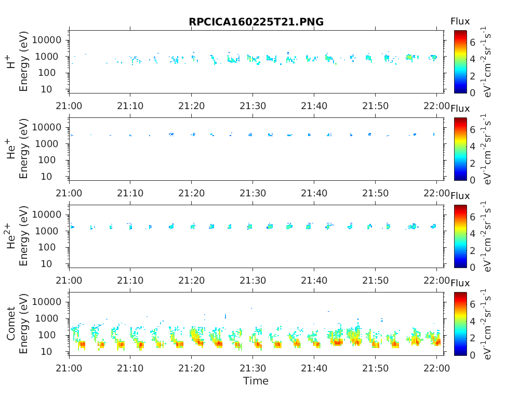The width and height of the screenshot is (532, 399).
Task: Click the 21:30 time label below Comet panel
Action: tap(253, 368)
